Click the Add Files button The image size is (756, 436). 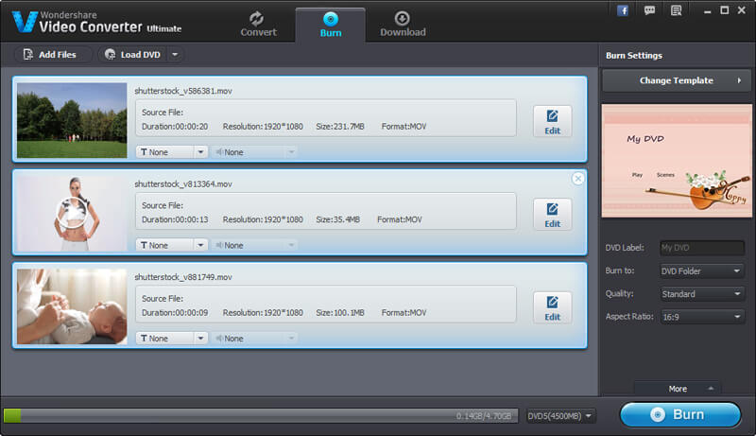(49, 55)
